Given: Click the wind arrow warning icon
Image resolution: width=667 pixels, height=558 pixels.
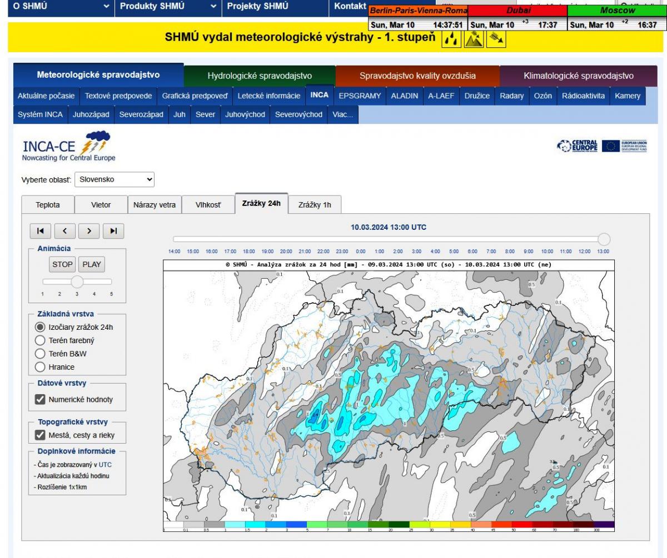Looking at the screenshot, I should point(495,38).
